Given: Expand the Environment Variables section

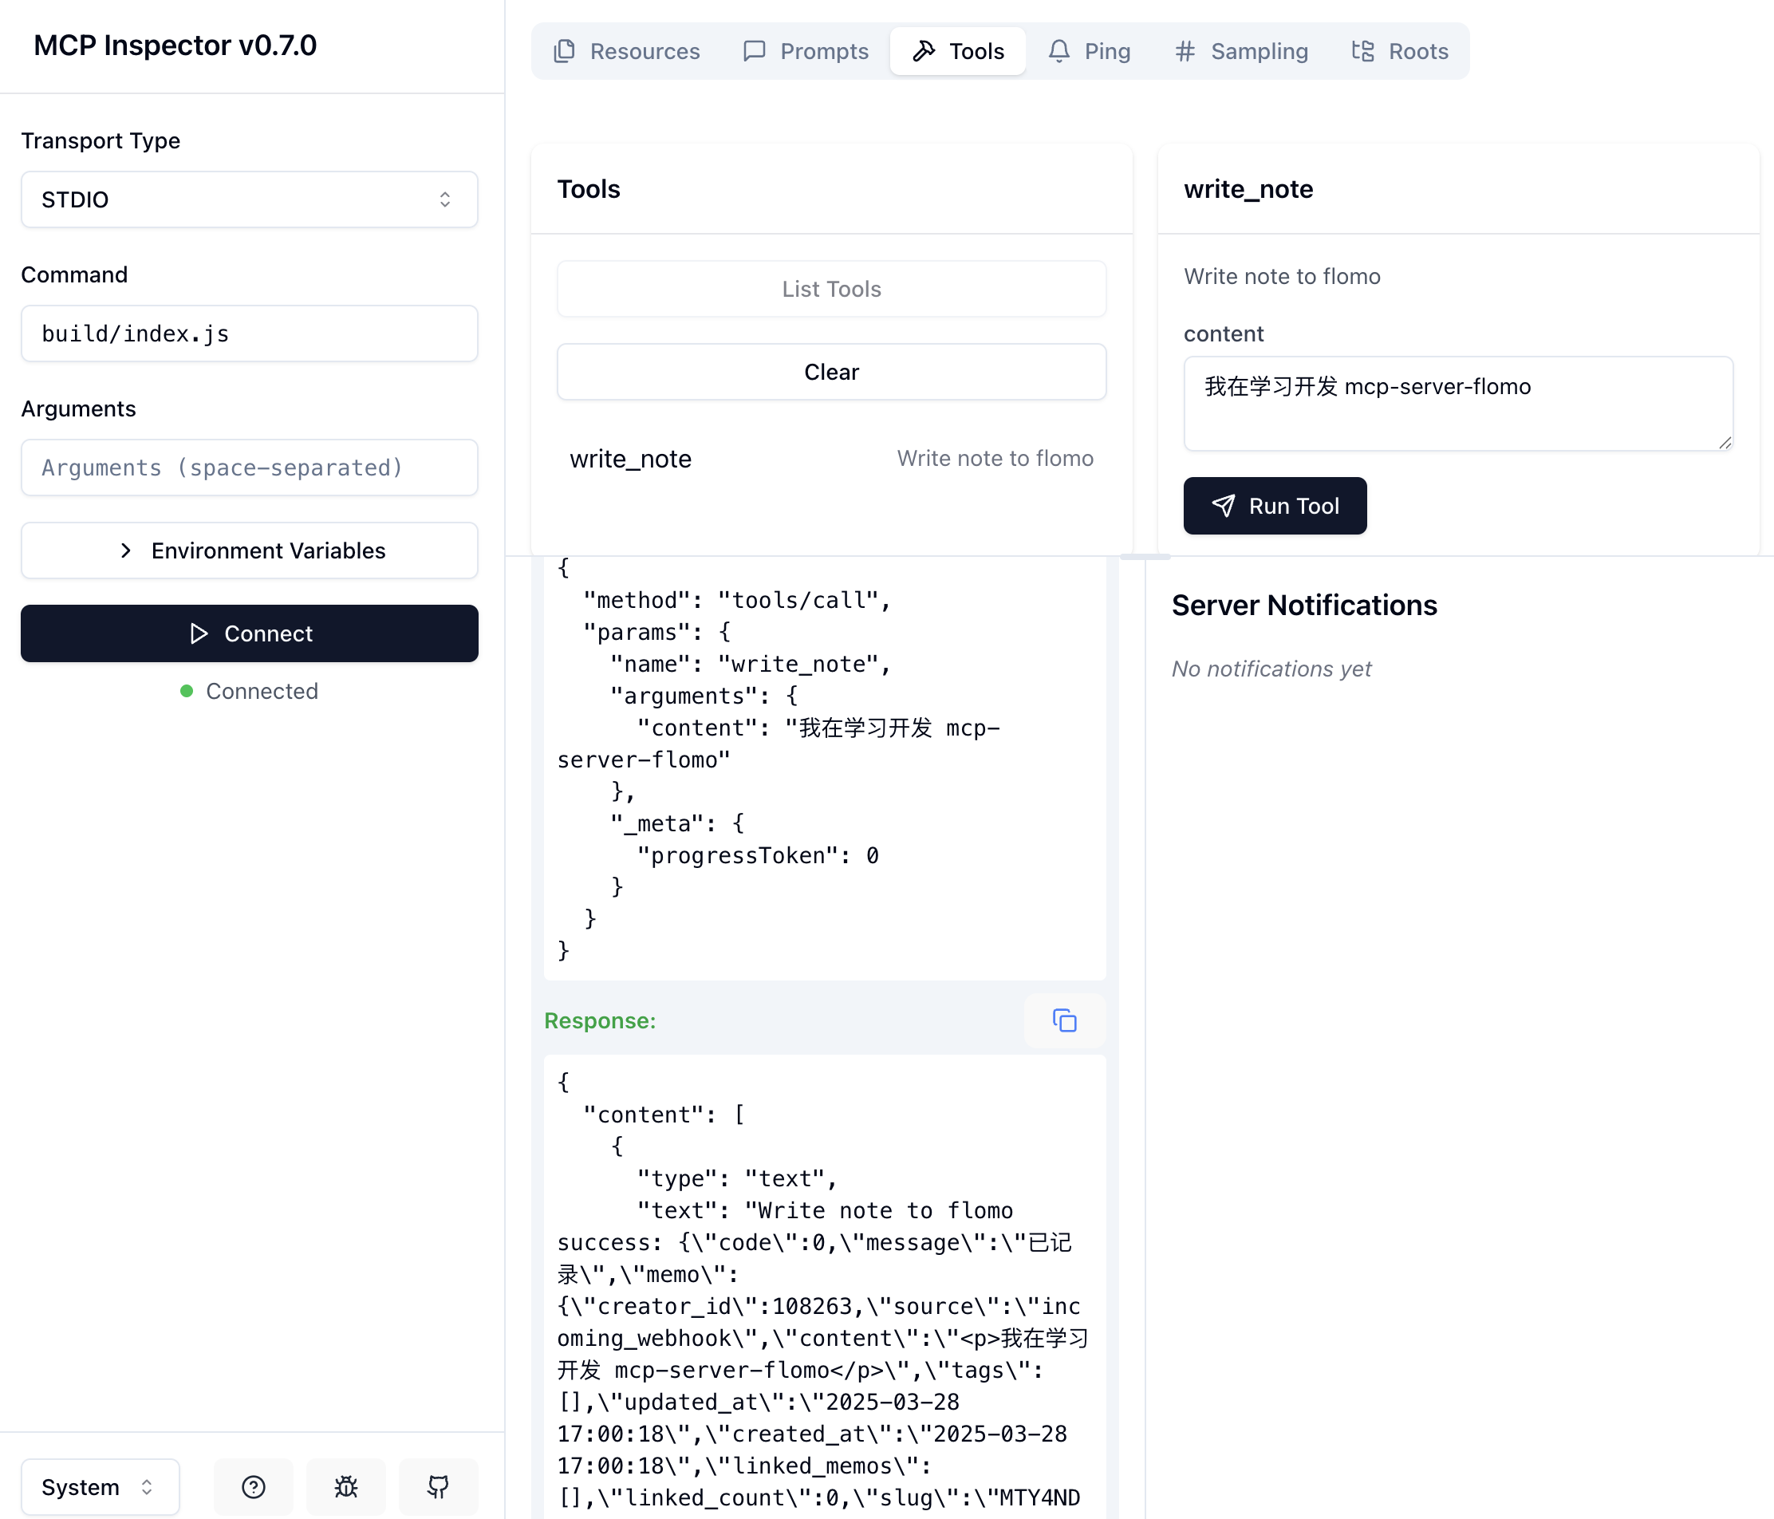Looking at the screenshot, I should coord(249,550).
